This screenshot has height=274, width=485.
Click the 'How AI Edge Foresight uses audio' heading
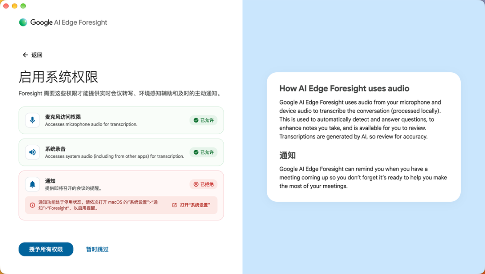[344, 89]
